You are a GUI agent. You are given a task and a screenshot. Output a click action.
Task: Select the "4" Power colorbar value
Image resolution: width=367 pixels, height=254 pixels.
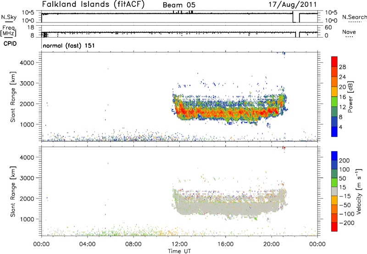[x=341, y=127]
